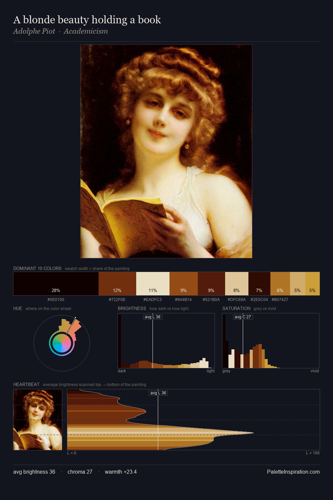The width and height of the screenshot is (333, 500).
Task: Click the hex code #521B0A
Action: click(211, 300)
